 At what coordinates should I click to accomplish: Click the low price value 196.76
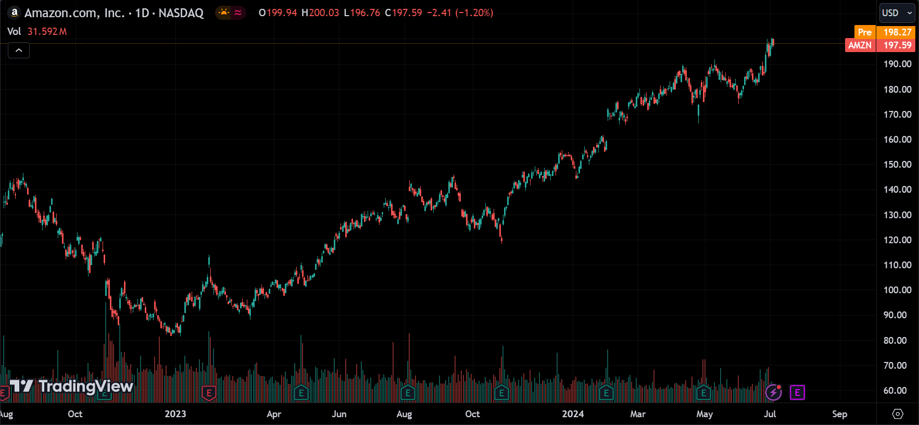coord(365,12)
